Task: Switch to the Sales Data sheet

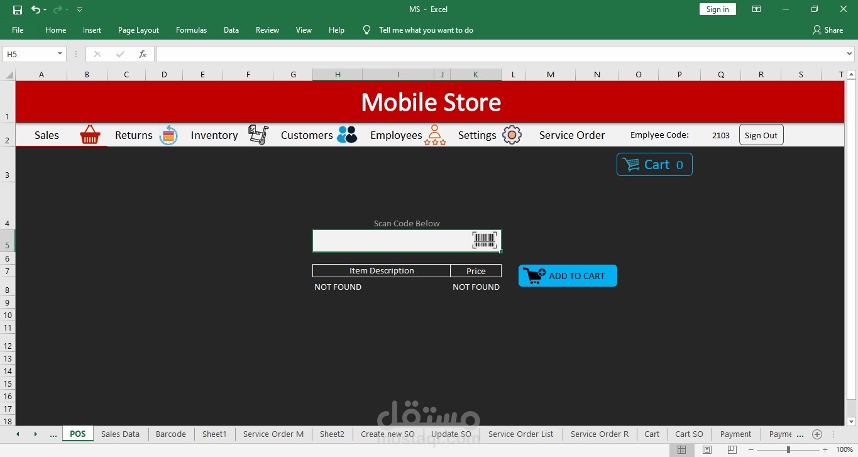Action: point(119,434)
